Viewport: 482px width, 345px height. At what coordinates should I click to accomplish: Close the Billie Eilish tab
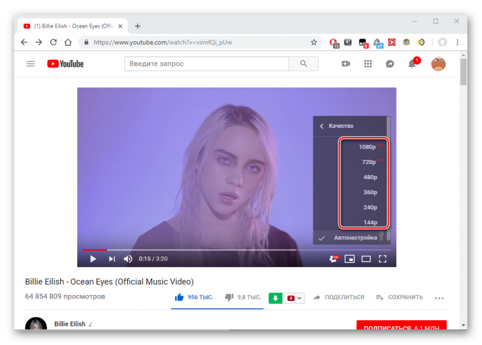tap(120, 26)
